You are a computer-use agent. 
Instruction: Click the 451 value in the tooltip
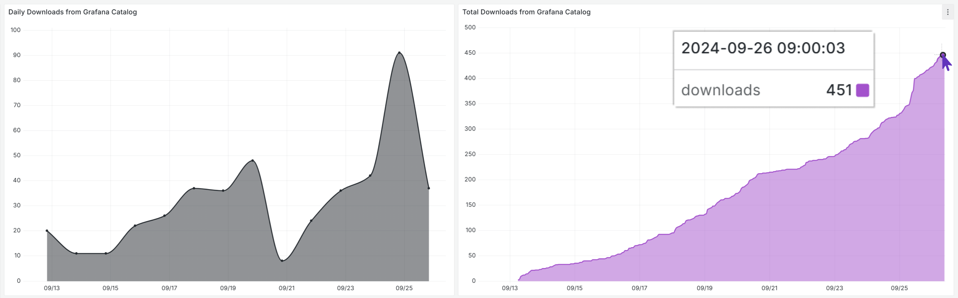[839, 90]
